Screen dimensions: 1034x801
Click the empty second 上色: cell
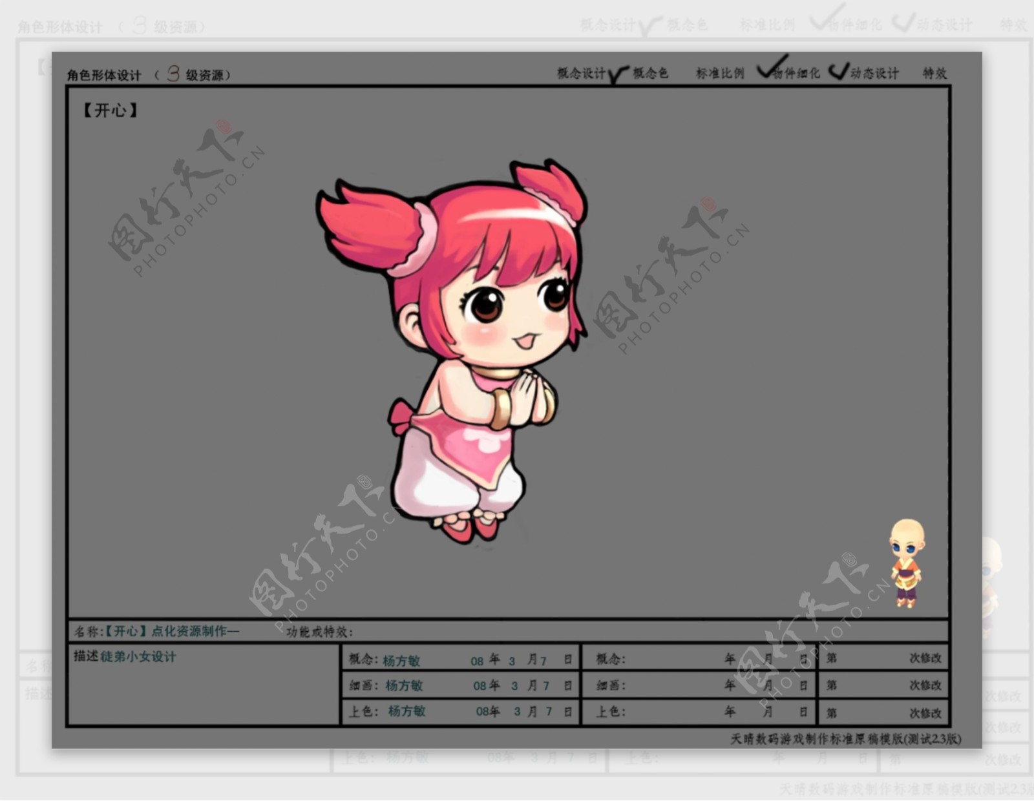point(700,712)
